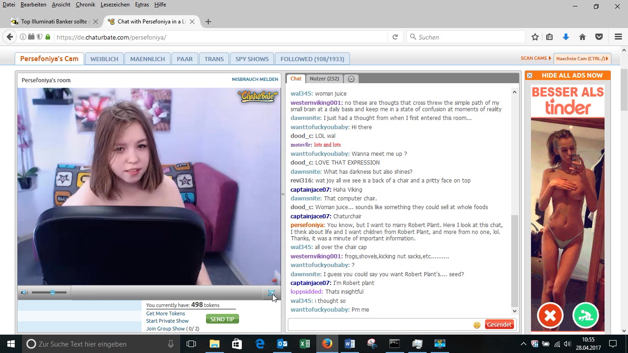Screen dimensions: 628x353
Task: Click SCAN CAMS arrow link
Action: click(x=536, y=58)
